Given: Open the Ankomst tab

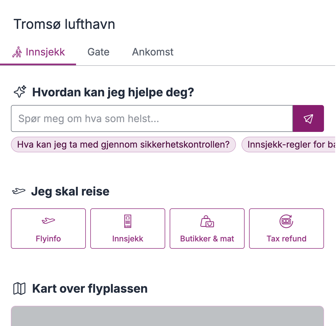Looking at the screenshot, I should pyautogui.click(x=153, y=52).
